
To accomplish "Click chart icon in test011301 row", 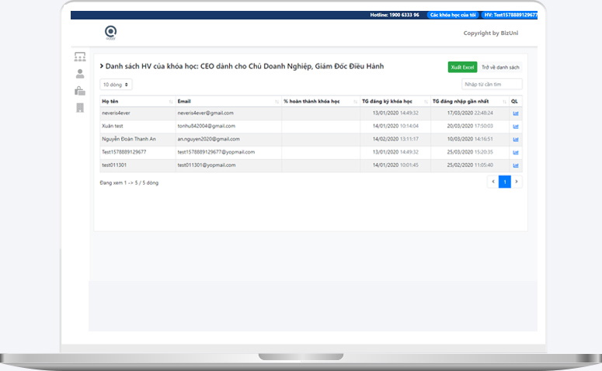I will (515, 165).
